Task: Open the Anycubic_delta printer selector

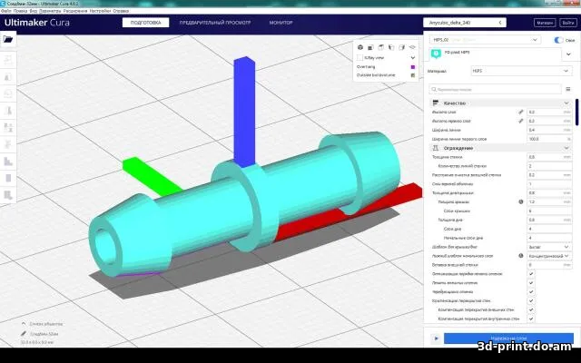Action: (465, 23)
